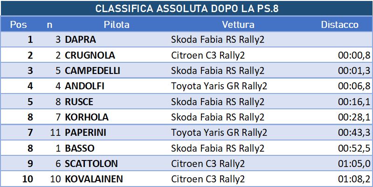Click the 'Pilota' column header
The height and width of the screenshot is (187, 373).
117,25
